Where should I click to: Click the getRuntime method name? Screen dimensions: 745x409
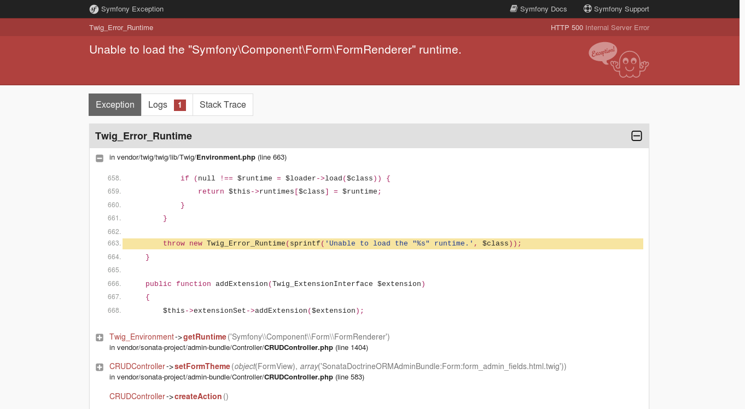point(205,337)
